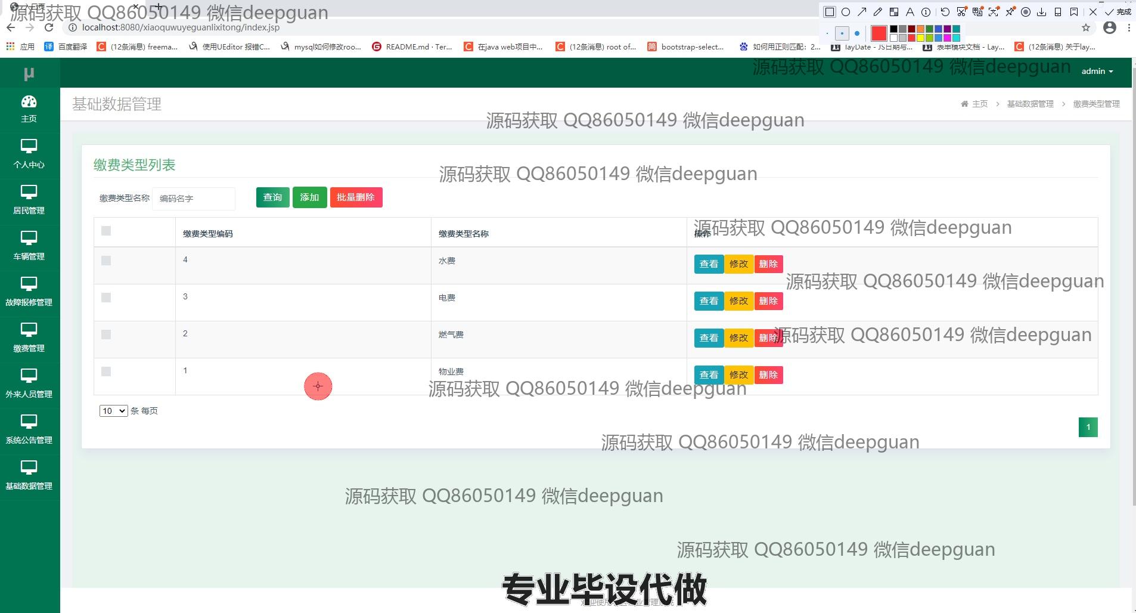Image resolution: width=1136 pixels, height=613 pixels.
Task: Edit the 燃气费 row with 修改
Action: (x=739, y=338)
